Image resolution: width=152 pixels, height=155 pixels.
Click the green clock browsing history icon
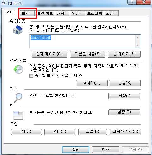coord(18,69)
